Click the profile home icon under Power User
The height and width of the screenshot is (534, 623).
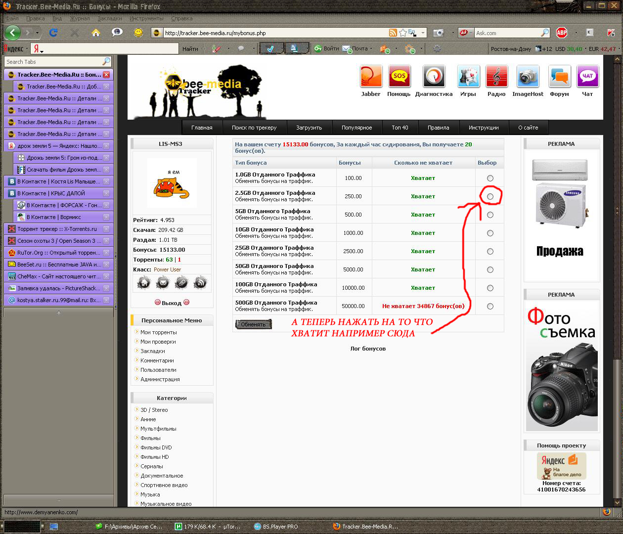tap(144, 283)
